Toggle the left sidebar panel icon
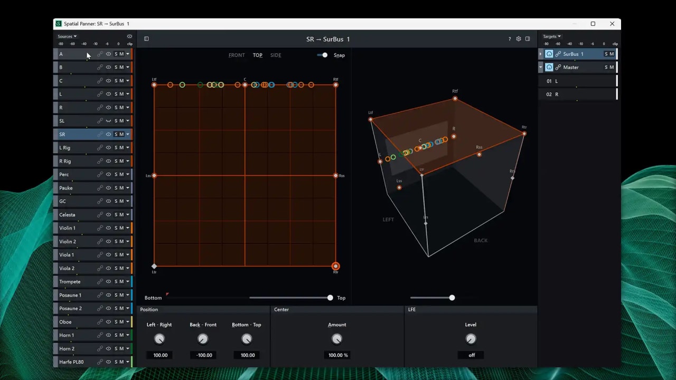 tap(146, 39)
